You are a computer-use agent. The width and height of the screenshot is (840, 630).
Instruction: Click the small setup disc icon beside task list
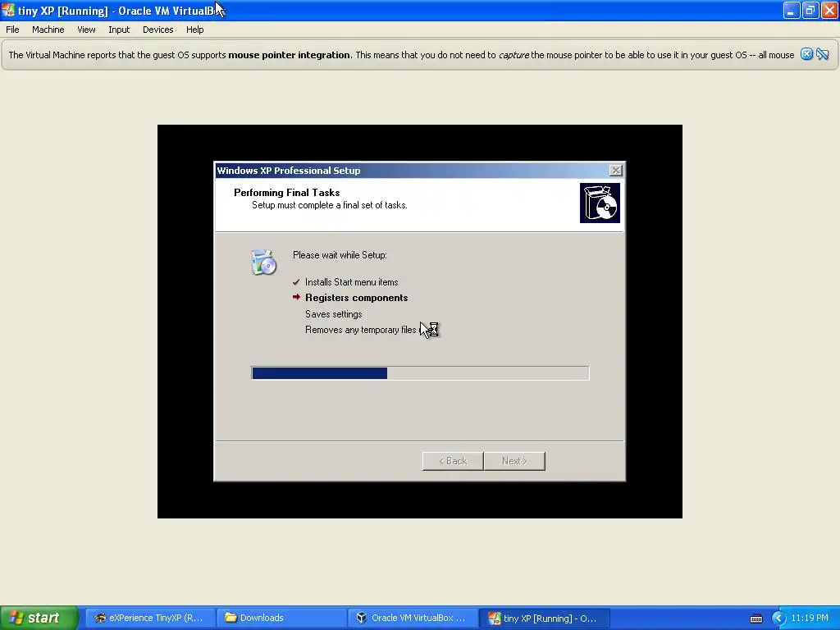pos(263,262)
